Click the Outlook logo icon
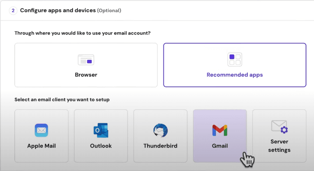 coord(101,130)
